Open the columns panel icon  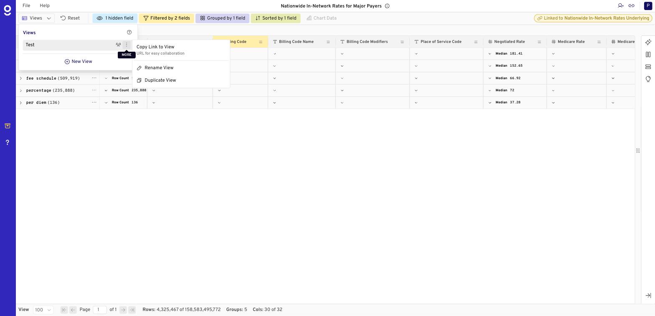(x=648, y=55)
